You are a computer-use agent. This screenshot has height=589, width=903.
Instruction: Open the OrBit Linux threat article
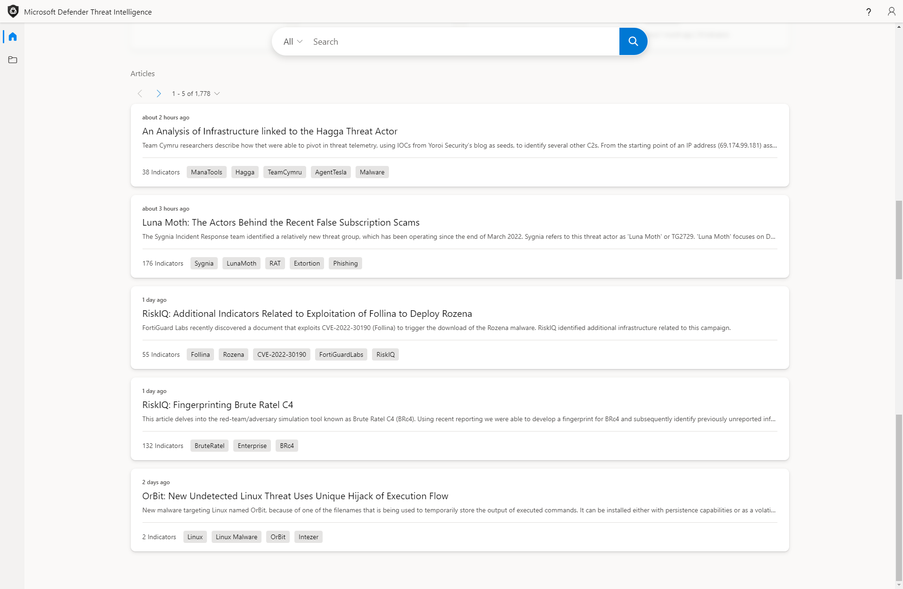pyautogui.click(x=295, y=496)
